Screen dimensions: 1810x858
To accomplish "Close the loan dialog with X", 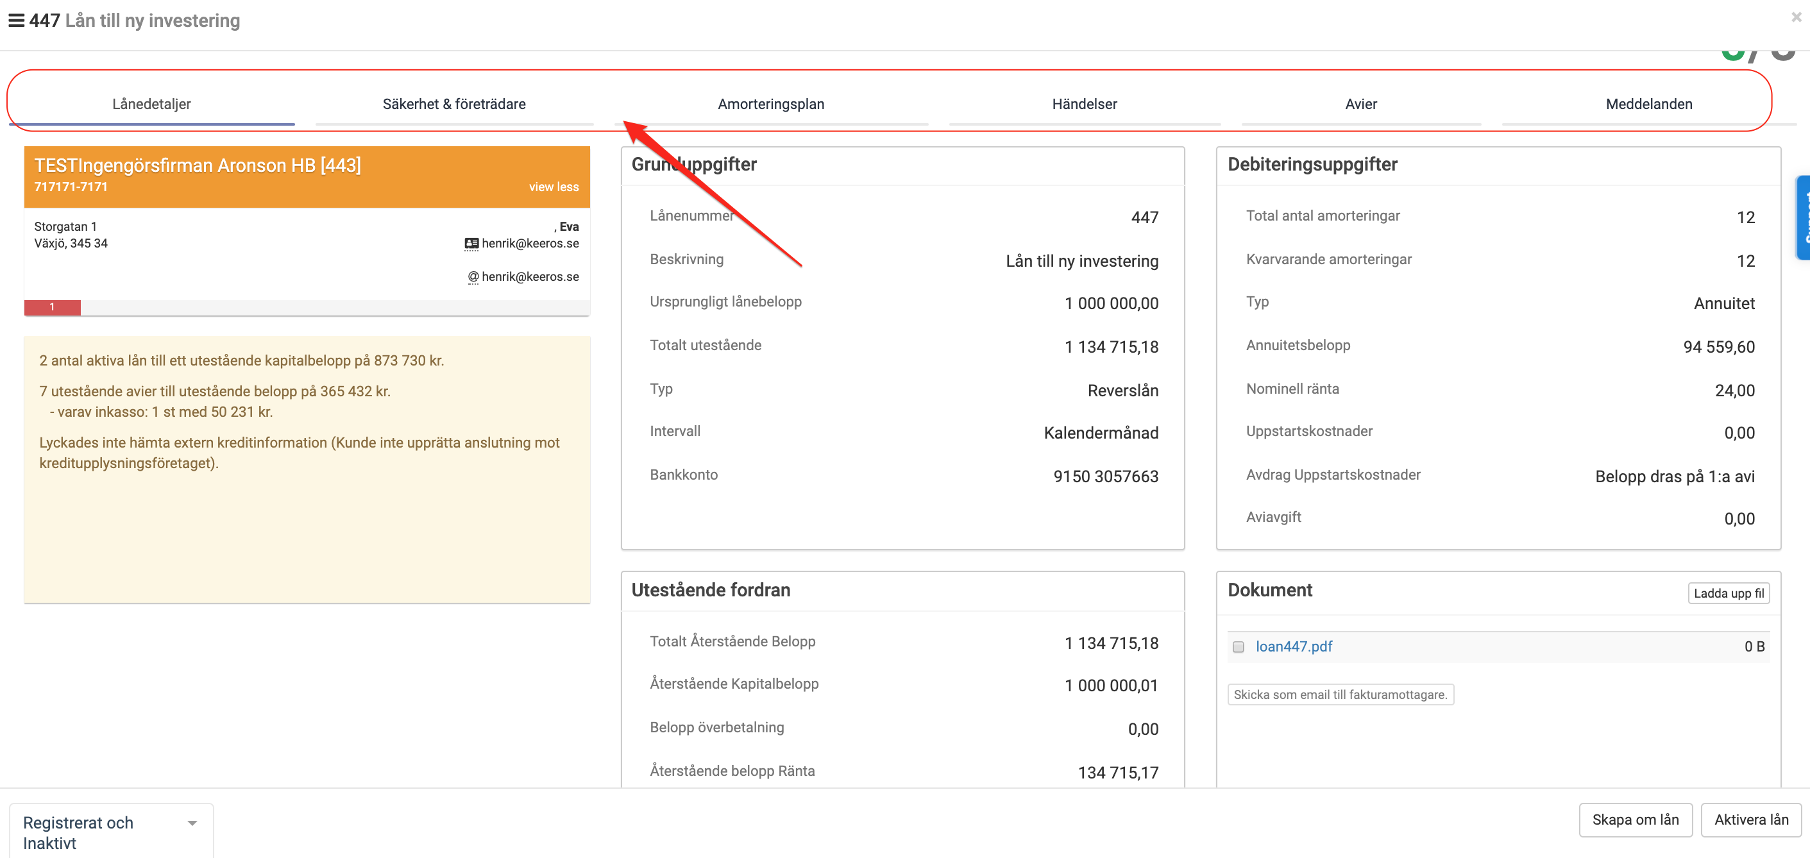I will pos(1796,17).
